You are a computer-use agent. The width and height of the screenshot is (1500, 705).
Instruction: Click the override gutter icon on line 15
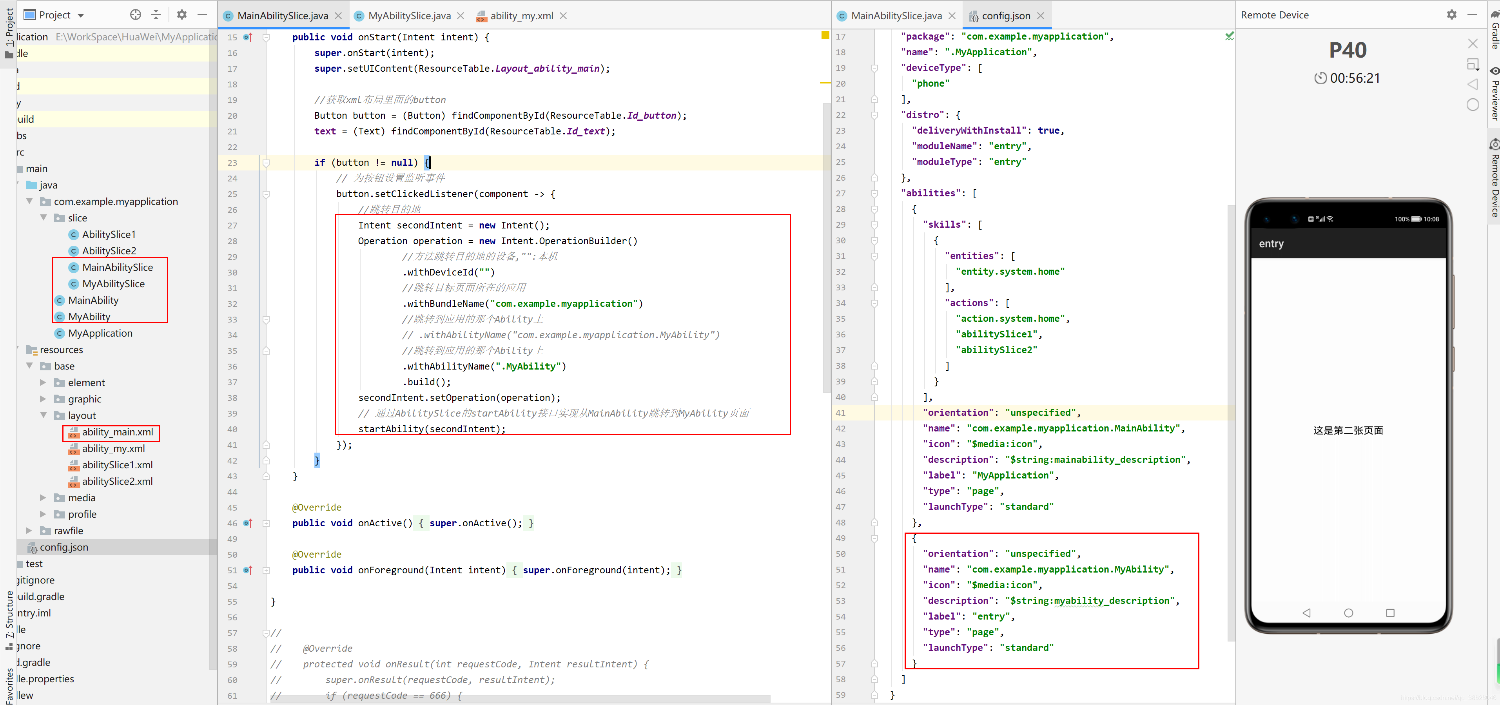click(x=247, y=37)
